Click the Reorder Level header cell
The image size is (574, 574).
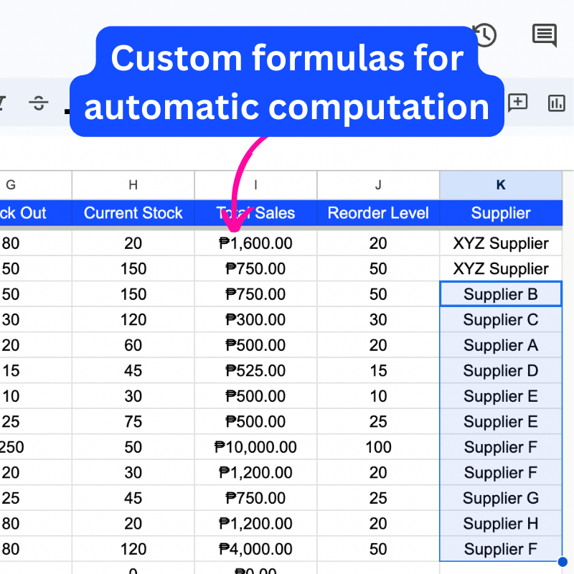pyautogui.click(x=378, y=213)
